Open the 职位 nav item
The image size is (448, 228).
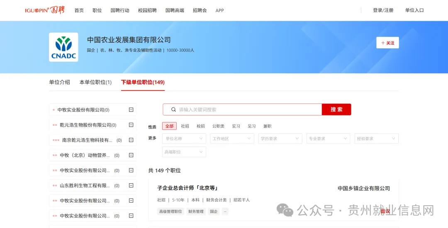(97, 10)
